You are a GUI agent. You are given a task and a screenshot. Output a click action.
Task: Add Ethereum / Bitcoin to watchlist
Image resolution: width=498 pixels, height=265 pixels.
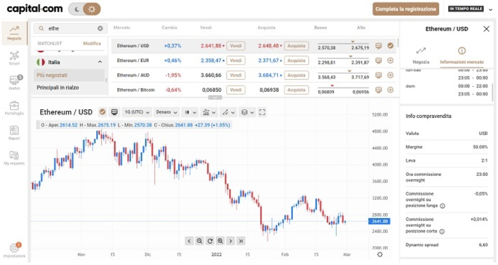tap(390, 90)
